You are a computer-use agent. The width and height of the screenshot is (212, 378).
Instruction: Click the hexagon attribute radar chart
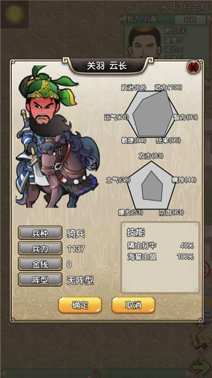point(151,114)
